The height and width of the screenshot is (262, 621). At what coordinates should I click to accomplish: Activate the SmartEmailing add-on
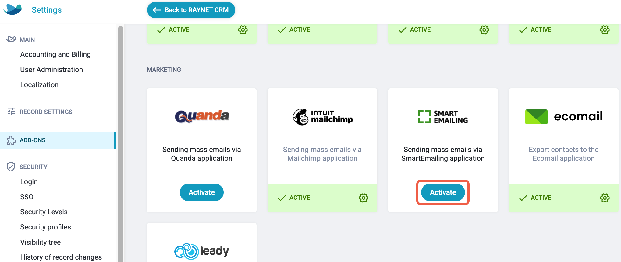tap(443, 192)
